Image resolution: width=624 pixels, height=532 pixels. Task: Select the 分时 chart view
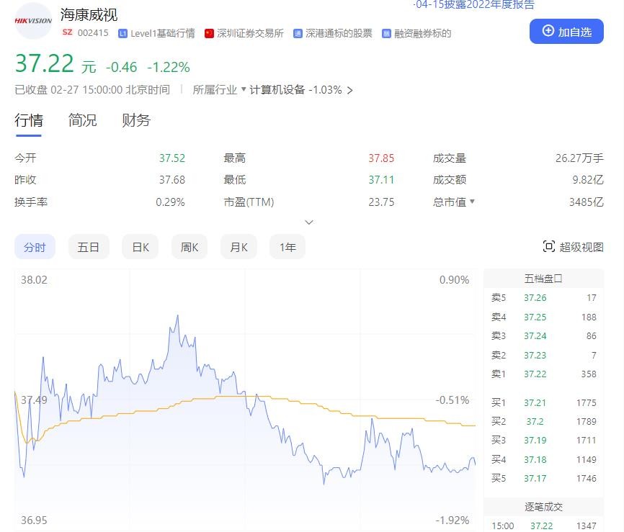[35, 247]
